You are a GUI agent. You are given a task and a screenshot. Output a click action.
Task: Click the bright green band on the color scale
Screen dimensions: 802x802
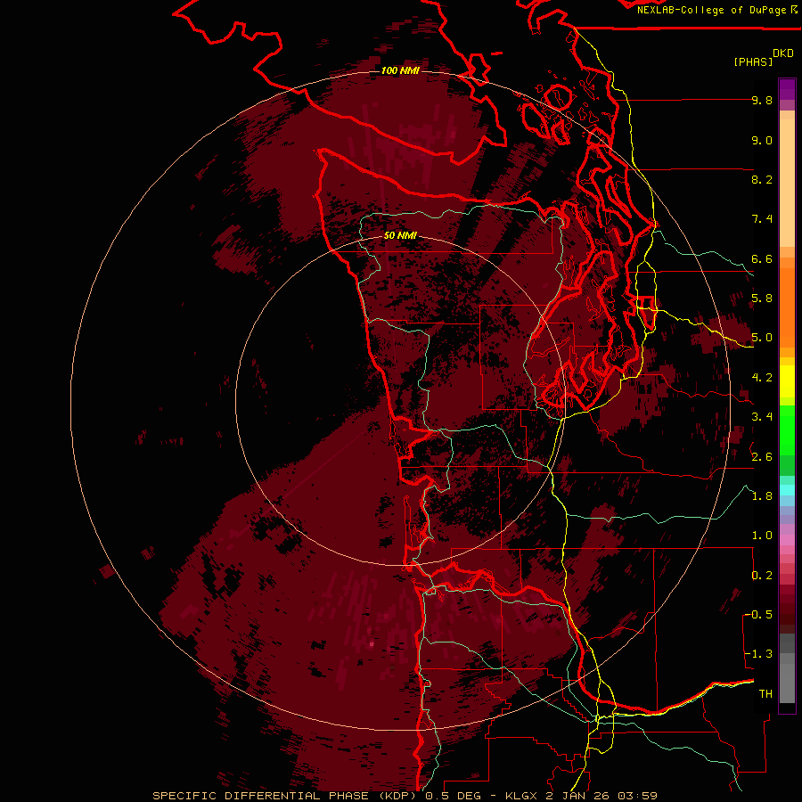click(787, 430)
